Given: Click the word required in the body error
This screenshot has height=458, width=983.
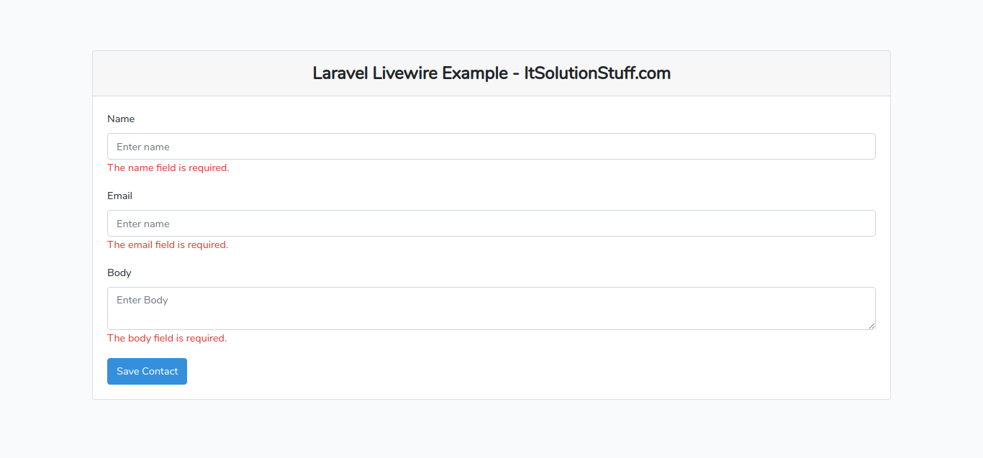Looking at the screenshot, I should [x=205, y=338].
